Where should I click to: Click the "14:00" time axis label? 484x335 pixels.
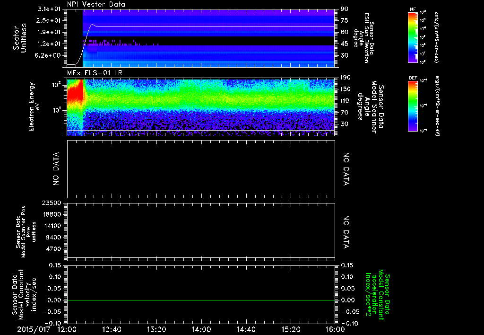point(201,330)
